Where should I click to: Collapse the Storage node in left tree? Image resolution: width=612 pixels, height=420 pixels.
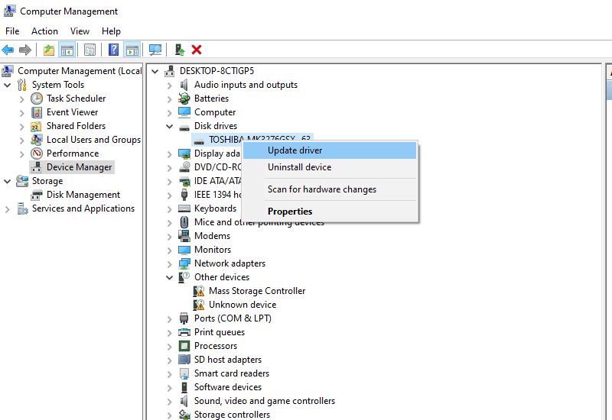pos(7,181)
